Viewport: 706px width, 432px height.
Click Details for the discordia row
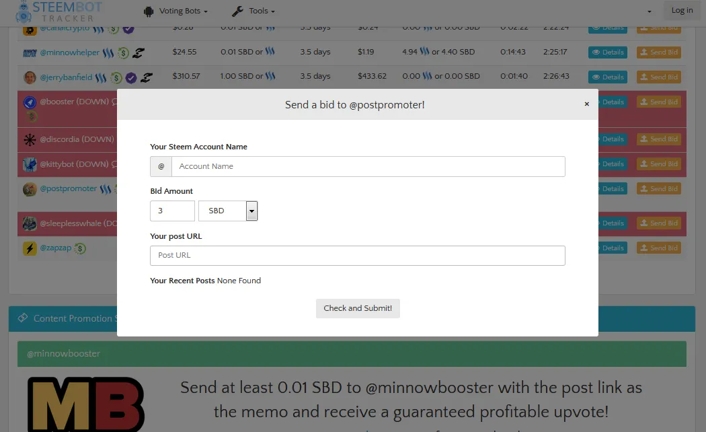[613, 139]
